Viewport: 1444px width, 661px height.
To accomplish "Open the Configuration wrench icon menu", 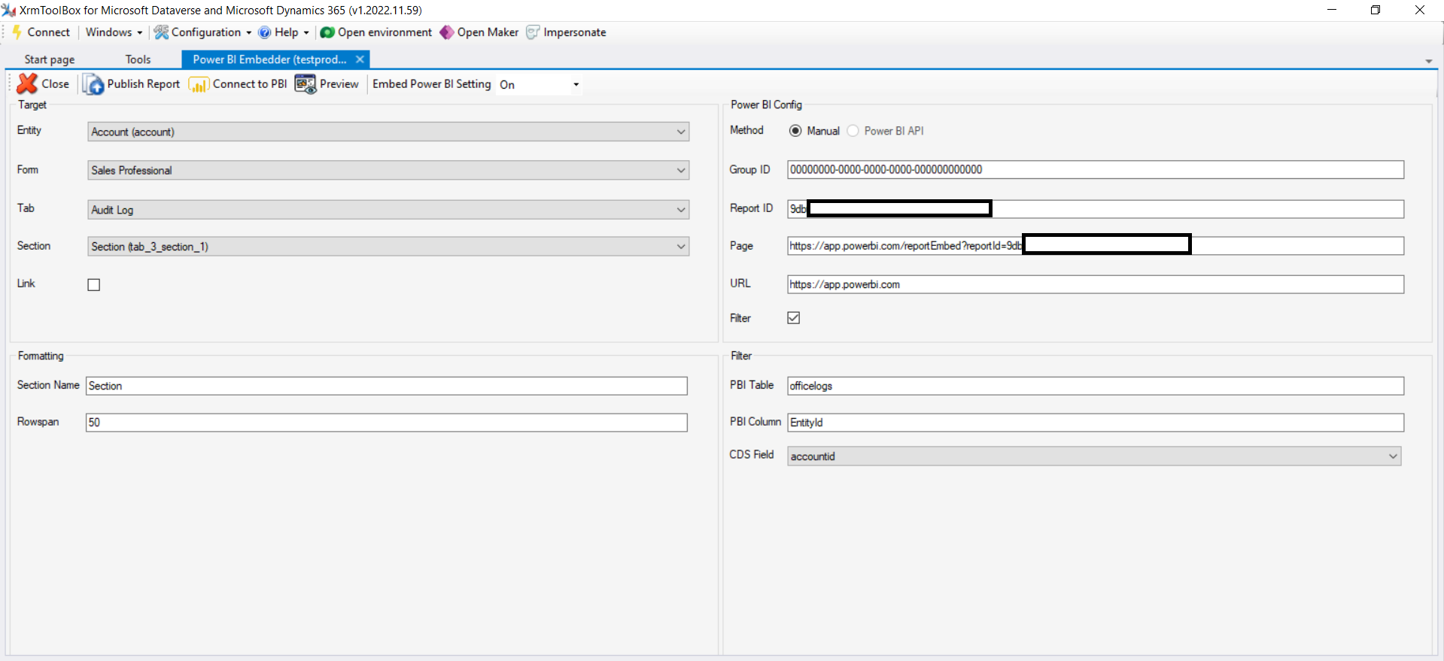I will tap(161, 32).
